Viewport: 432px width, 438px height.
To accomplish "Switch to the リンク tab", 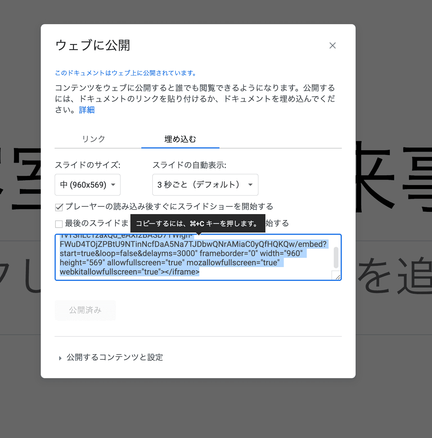I will 94,139.
